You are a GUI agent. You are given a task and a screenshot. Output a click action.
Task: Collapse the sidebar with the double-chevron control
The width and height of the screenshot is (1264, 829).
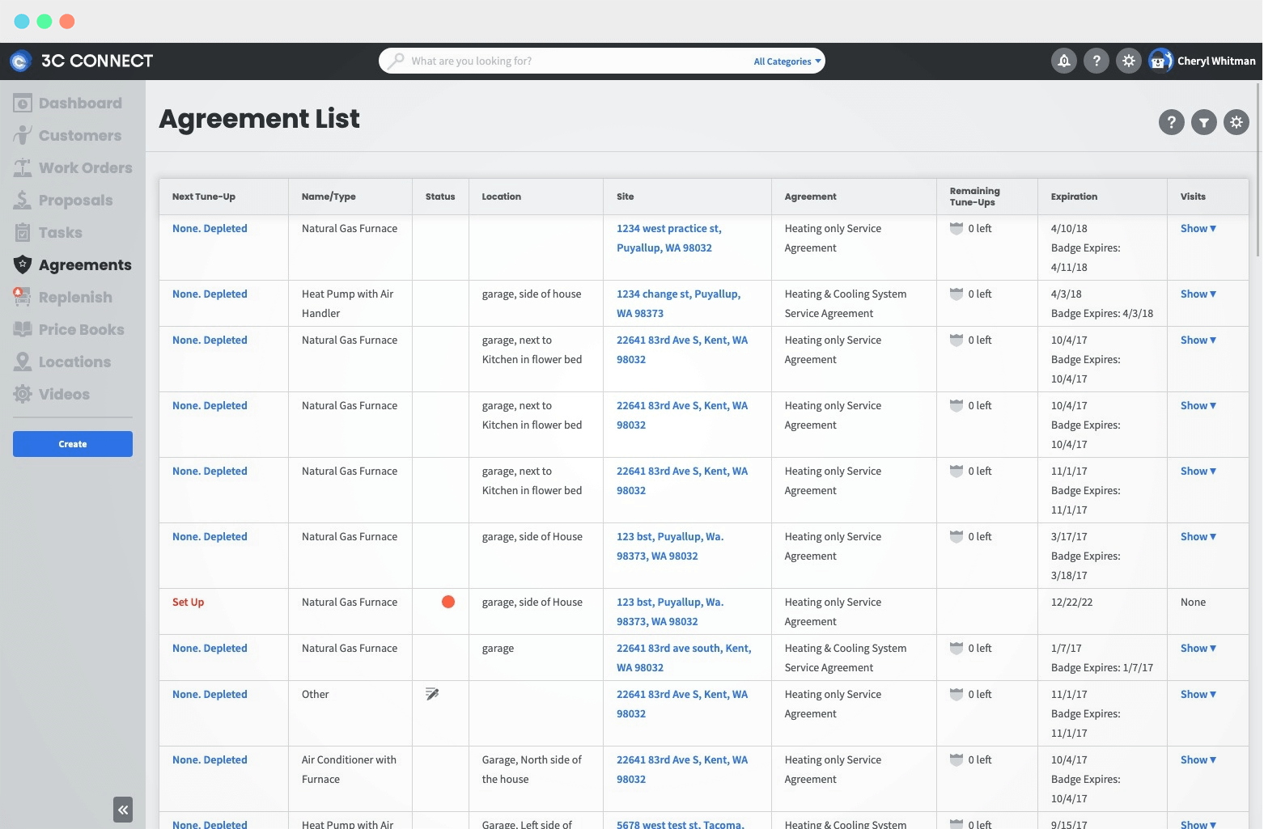coord(123,810)
